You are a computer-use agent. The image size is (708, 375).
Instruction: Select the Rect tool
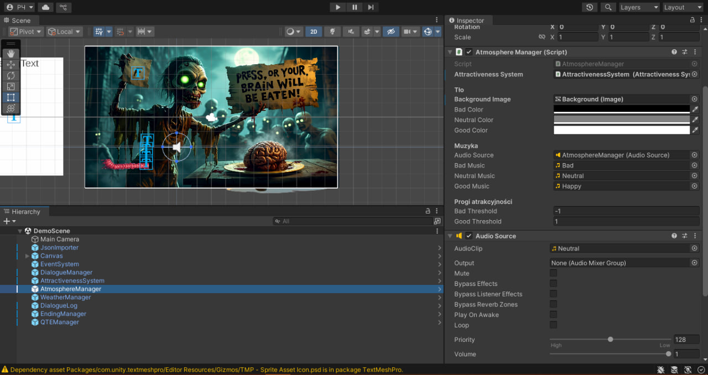click(x=11, y=97)
